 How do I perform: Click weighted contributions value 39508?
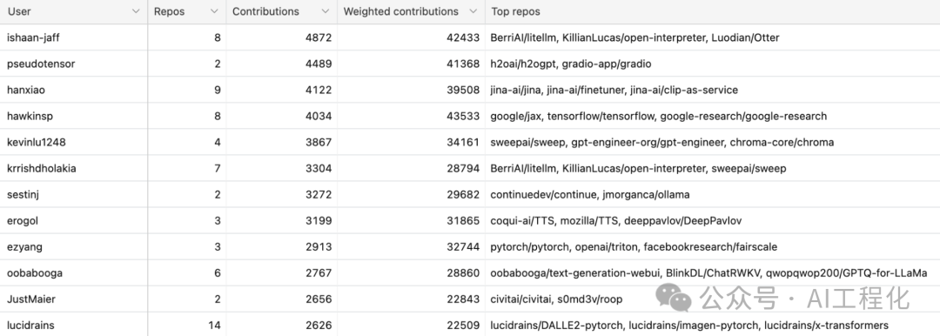pos(463,90)
